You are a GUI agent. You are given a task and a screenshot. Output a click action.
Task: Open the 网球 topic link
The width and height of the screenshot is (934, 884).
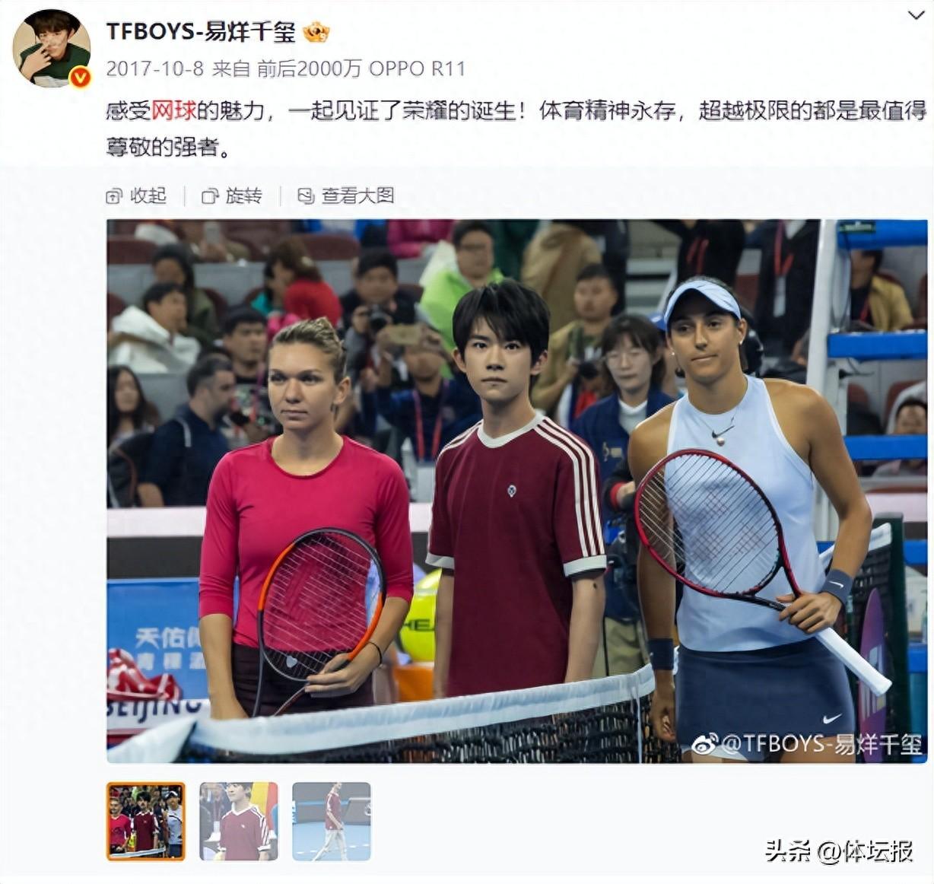174,110
